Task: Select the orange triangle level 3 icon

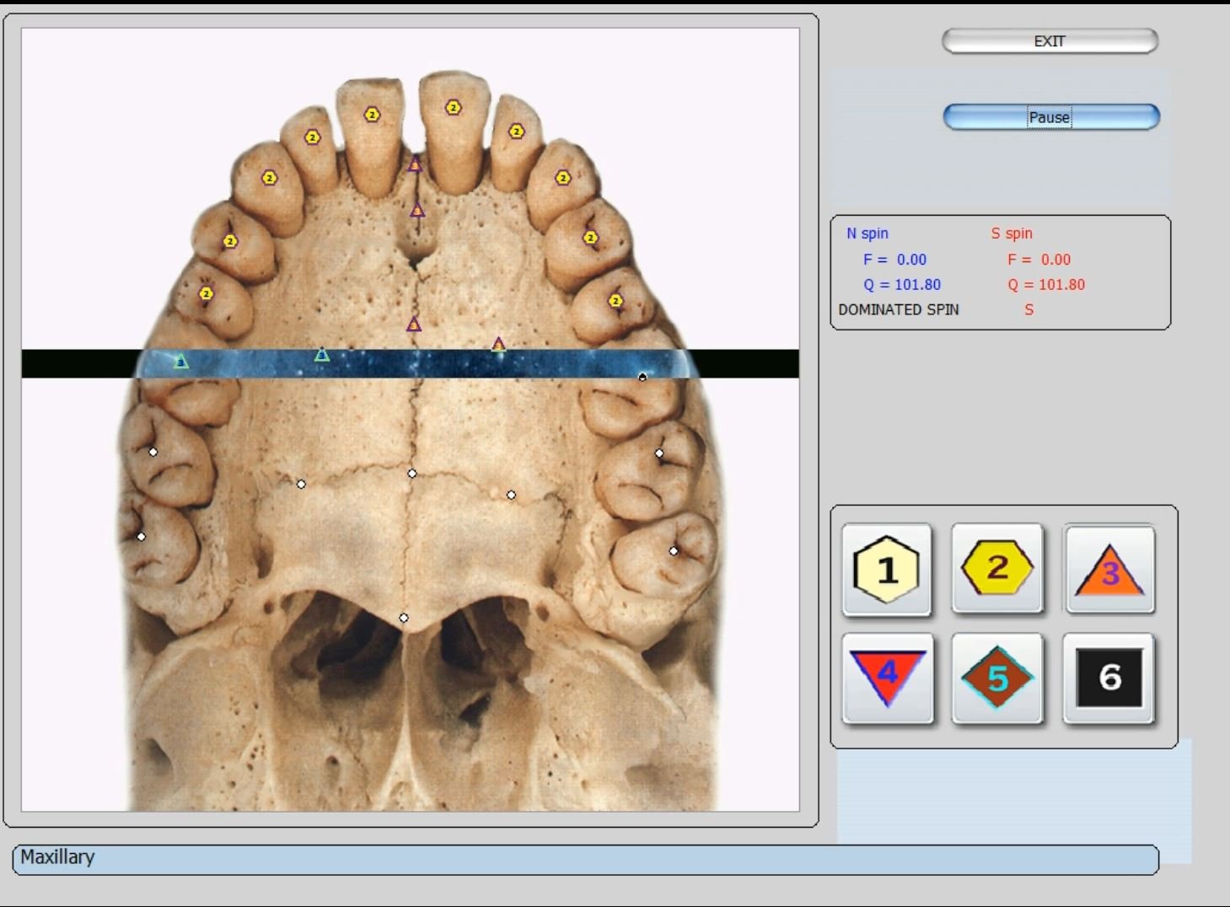Action: pos(1109,570)
